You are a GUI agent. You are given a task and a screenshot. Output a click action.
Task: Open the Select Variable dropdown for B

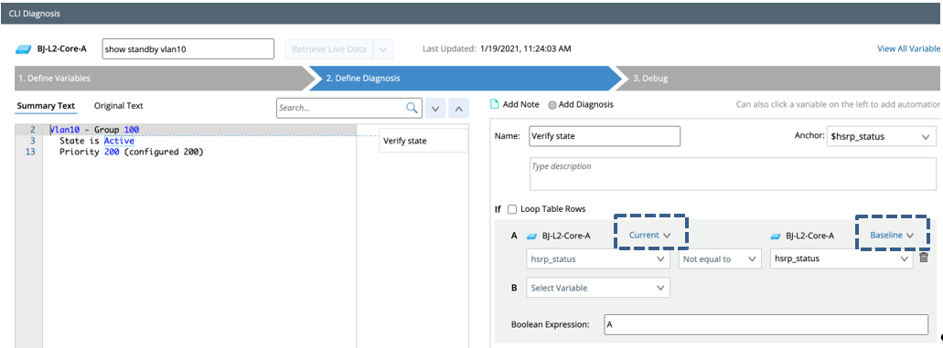click(x=598, y=288)
